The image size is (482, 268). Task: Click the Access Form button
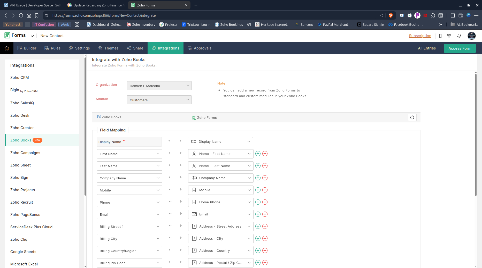[460, 48]
